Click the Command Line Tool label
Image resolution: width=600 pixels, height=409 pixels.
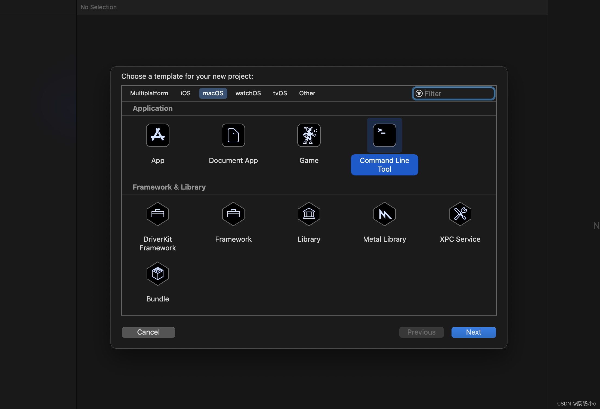[384, 165]
